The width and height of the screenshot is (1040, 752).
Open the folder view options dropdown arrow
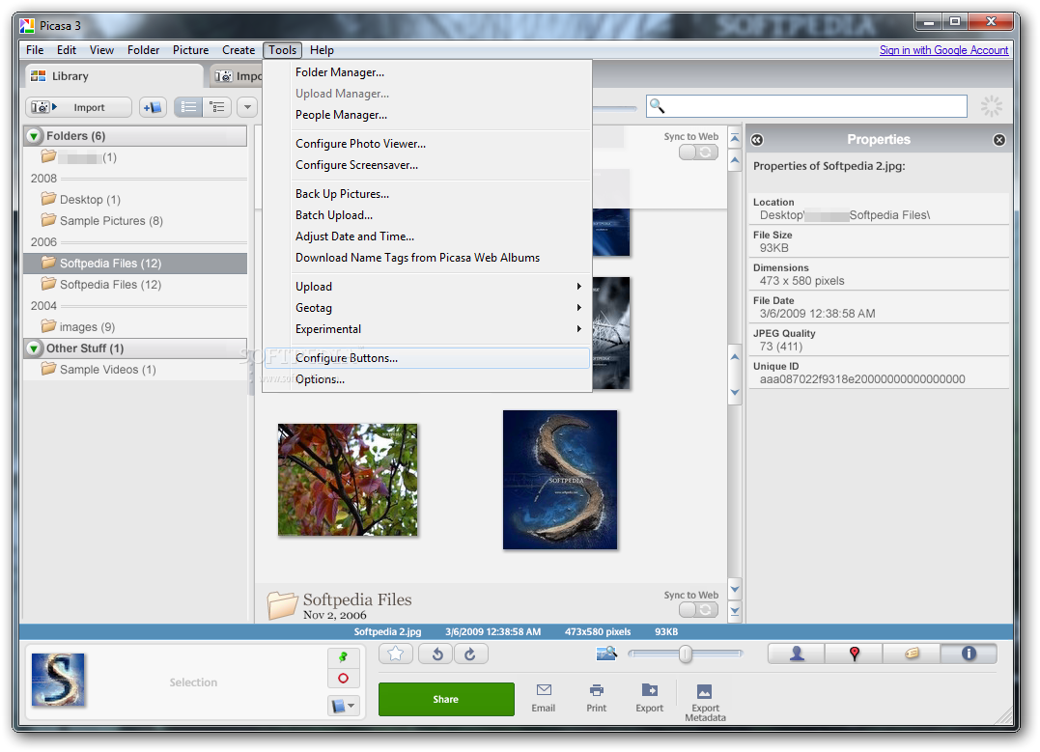tap(247, 107)
